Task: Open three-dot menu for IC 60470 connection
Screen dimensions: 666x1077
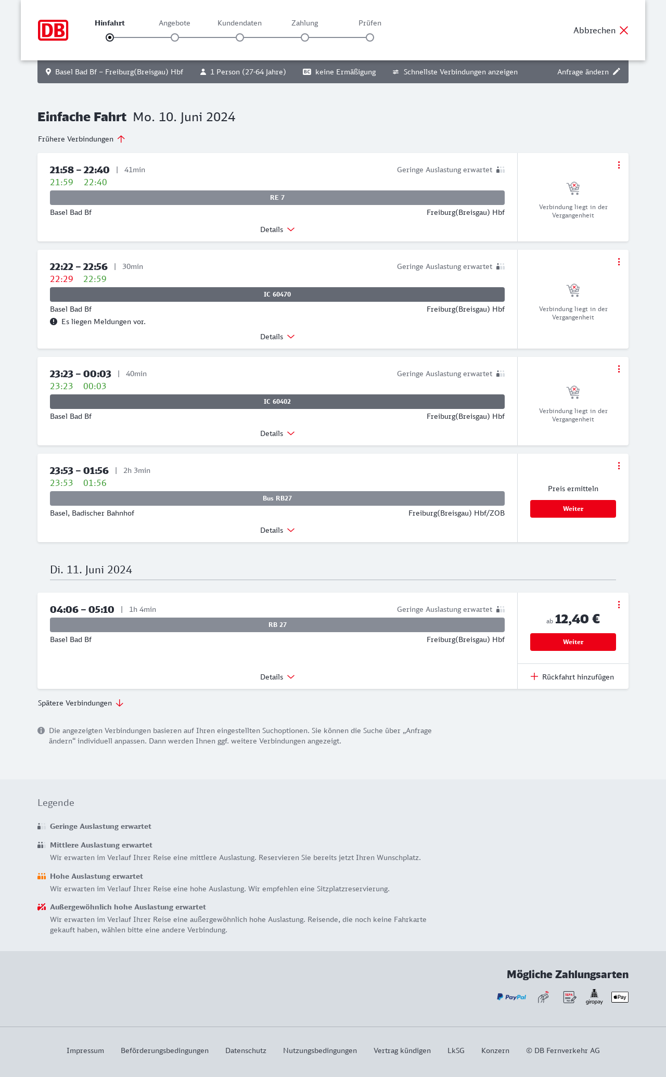Action: click(619, 262)
